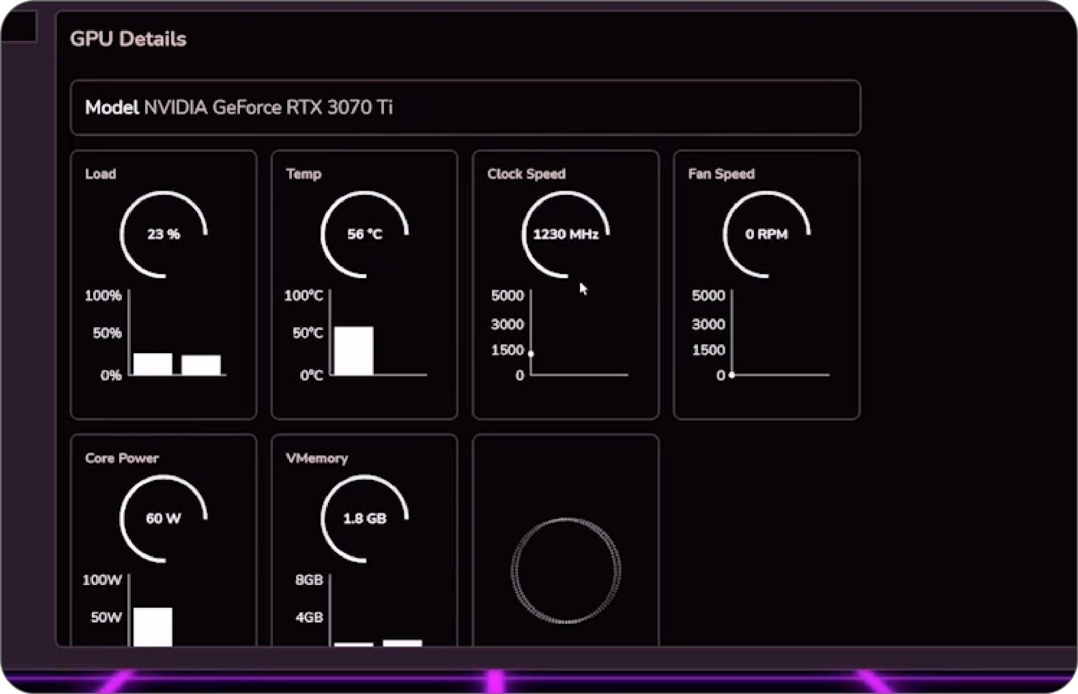This screenshot has height=694, width=1078.
Task: Click the data point on Clock Speed chart
Action: pos(531,354)
